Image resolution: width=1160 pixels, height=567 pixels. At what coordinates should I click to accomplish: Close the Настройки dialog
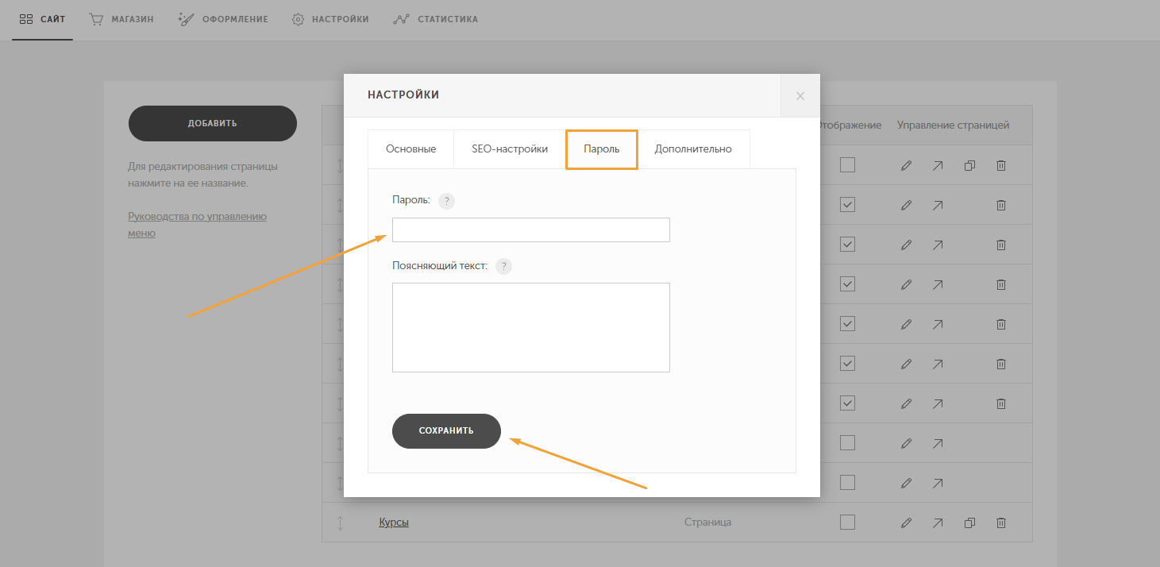point(800,96)
